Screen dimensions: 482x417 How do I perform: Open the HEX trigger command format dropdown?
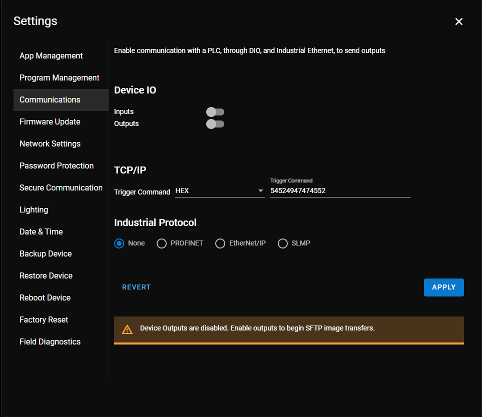220,190
